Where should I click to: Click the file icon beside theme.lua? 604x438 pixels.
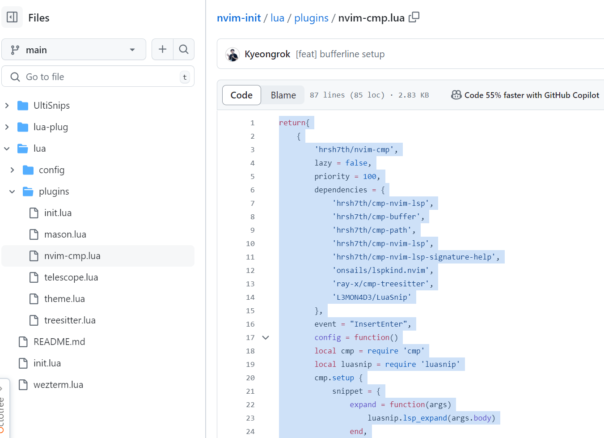point(34,299)
